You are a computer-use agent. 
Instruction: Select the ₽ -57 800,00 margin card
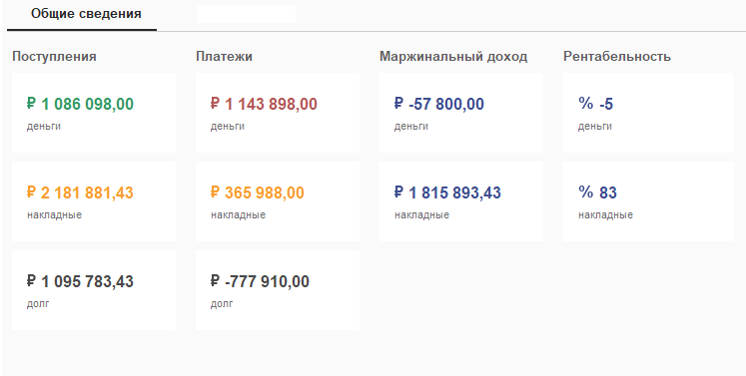[x=461, y=113]
